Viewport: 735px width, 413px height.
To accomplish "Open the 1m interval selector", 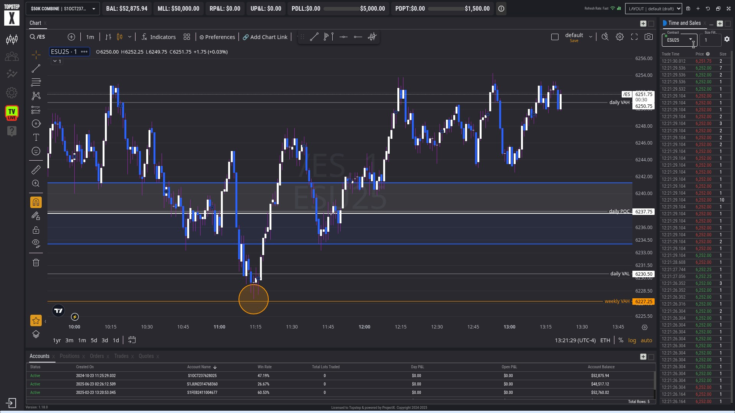I will point(90,37).
